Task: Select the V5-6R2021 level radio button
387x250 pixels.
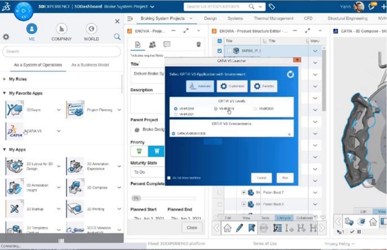Action: (x=176, y=114)
